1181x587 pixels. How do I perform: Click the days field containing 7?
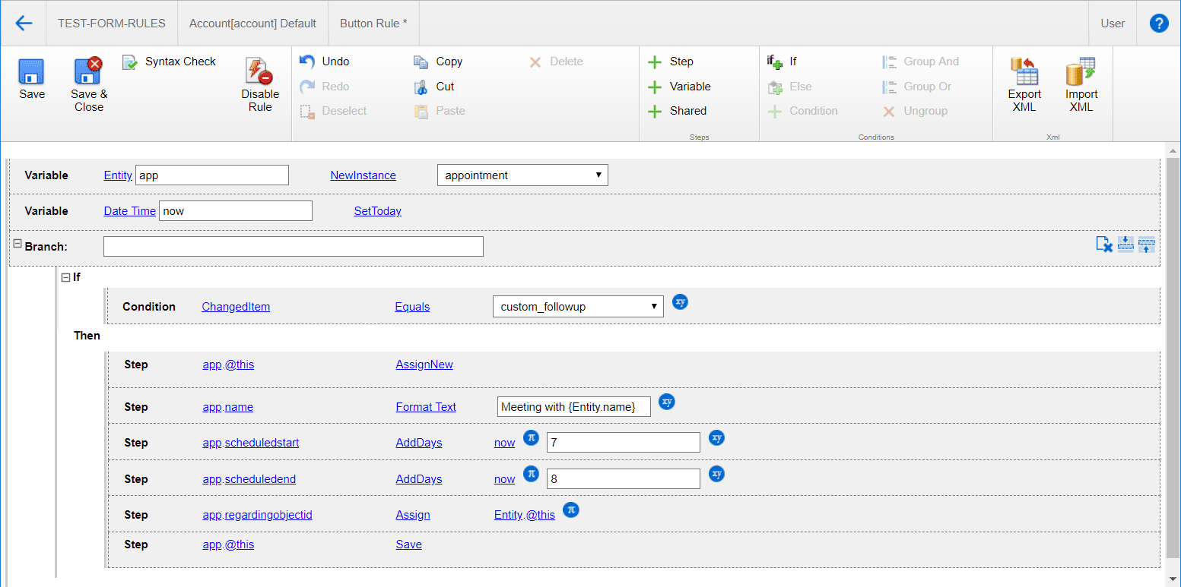624,443
